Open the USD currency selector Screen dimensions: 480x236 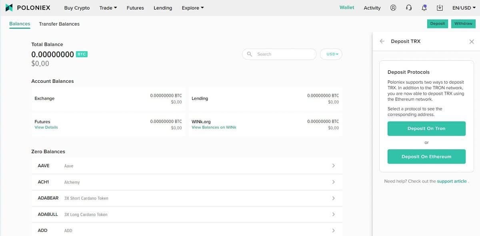(x=331, y=54)
